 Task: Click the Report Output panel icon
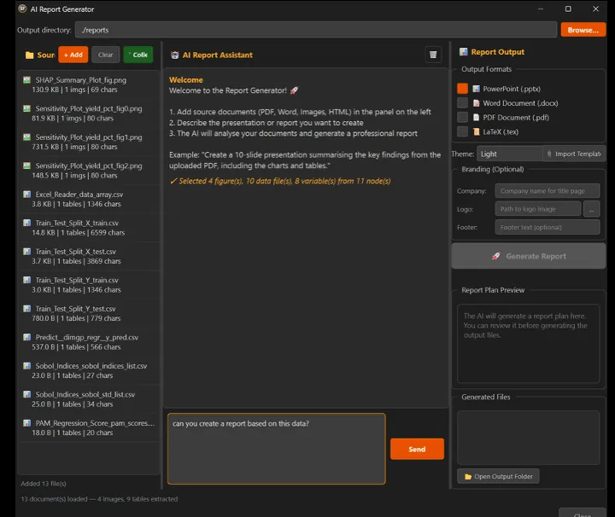(464, 52)
